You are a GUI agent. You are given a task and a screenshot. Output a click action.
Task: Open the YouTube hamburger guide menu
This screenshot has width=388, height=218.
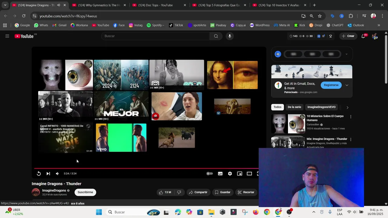[7, 36]
